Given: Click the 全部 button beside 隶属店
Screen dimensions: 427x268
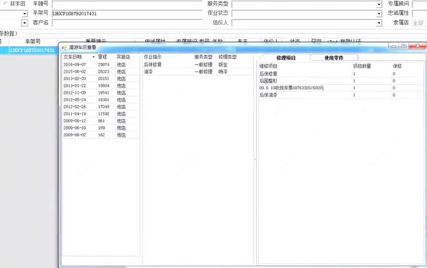Looking at the screenshot, I should 418,23.
